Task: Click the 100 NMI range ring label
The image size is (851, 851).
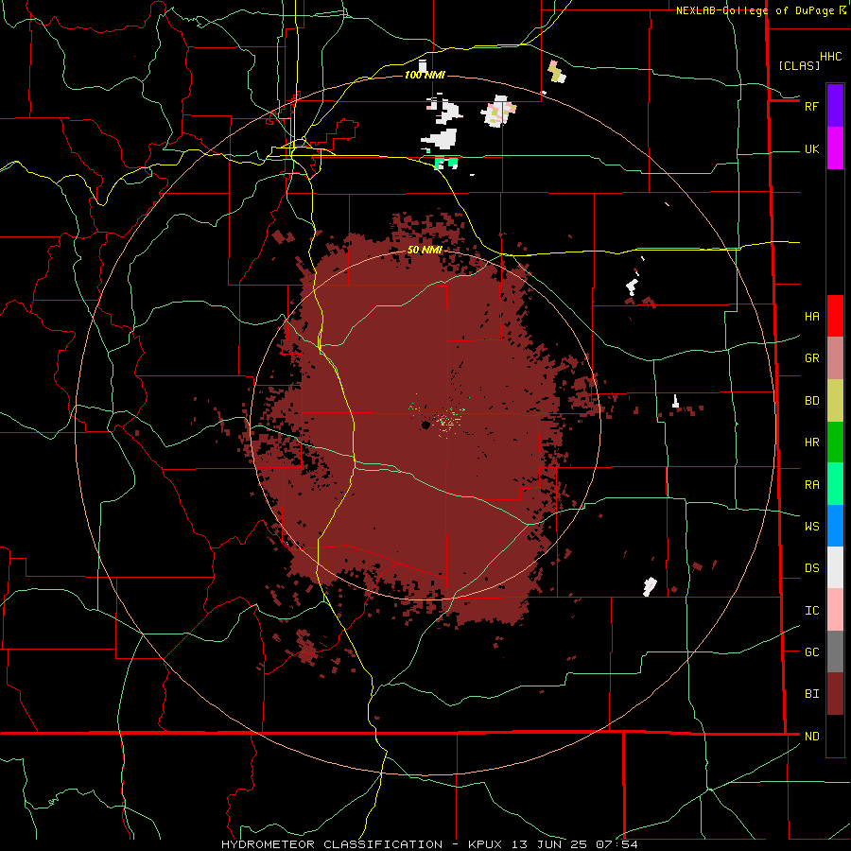Action: coord(425,75)
